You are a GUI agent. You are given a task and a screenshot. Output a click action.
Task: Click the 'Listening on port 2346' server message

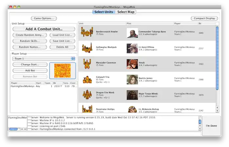[x=46, y=126]
